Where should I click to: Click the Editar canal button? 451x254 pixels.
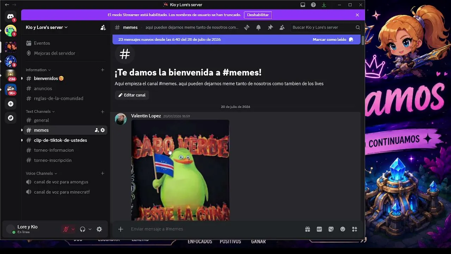(132, 95)
